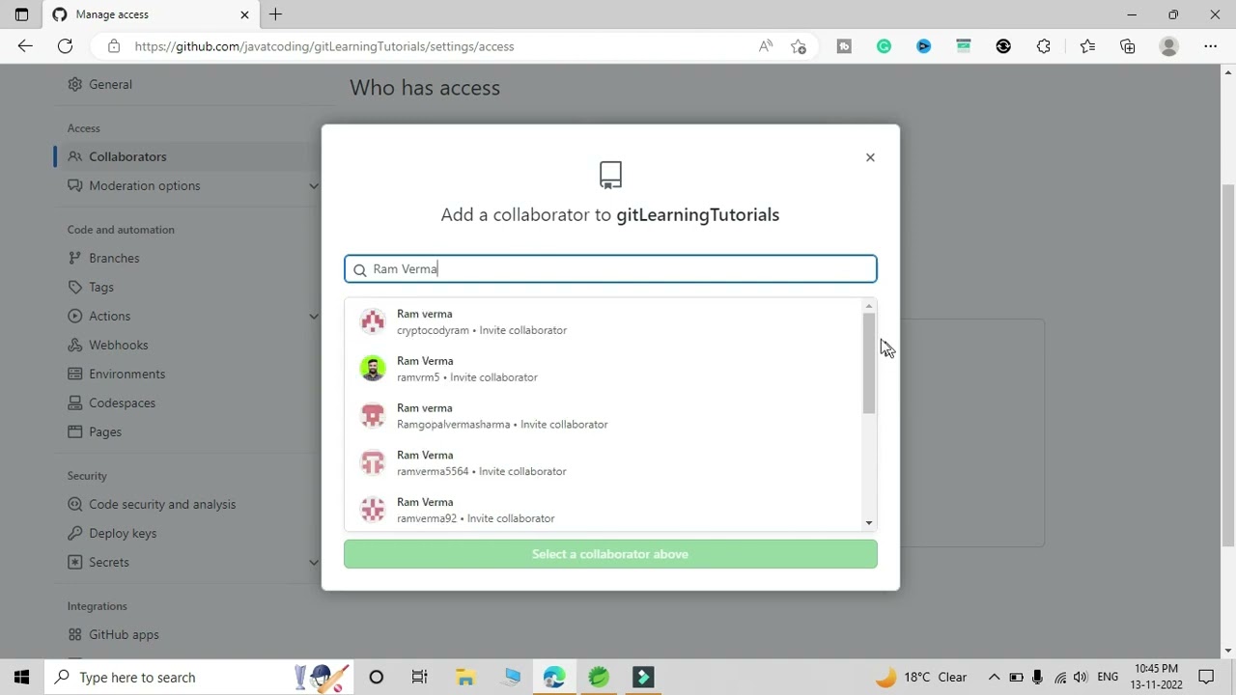
Task: Click avatar of Ramgopalvermasharma user
Action: click(373, 416)
